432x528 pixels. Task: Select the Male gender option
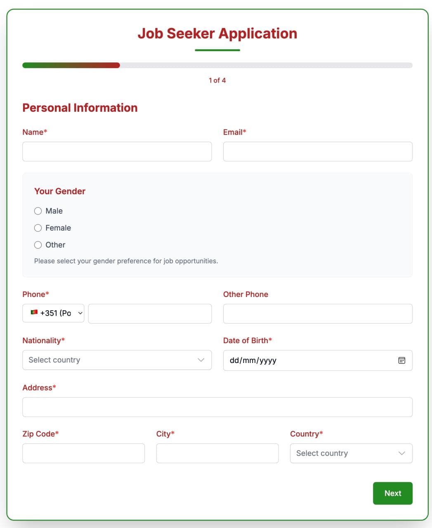click(38, 211)
